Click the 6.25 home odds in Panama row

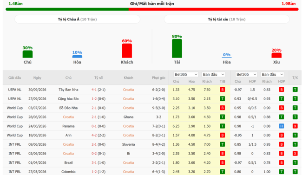pyautogui.click(x=176, y=126)
